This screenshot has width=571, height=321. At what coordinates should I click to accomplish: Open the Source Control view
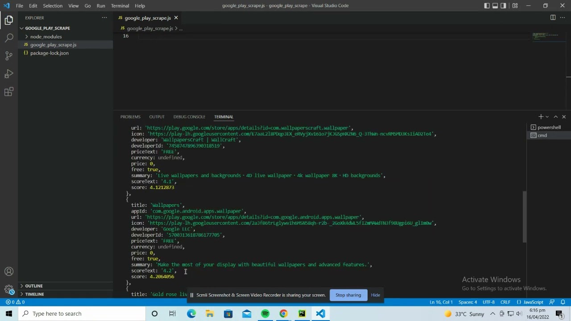(x=9, y=56)
